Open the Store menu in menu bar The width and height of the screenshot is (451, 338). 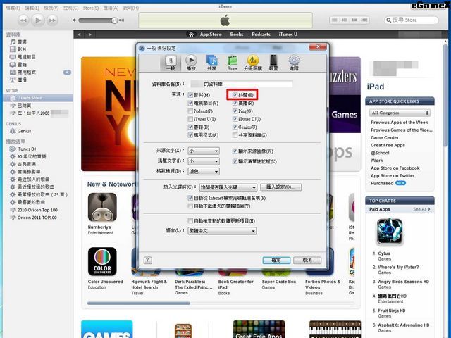(x=91, y=8)
